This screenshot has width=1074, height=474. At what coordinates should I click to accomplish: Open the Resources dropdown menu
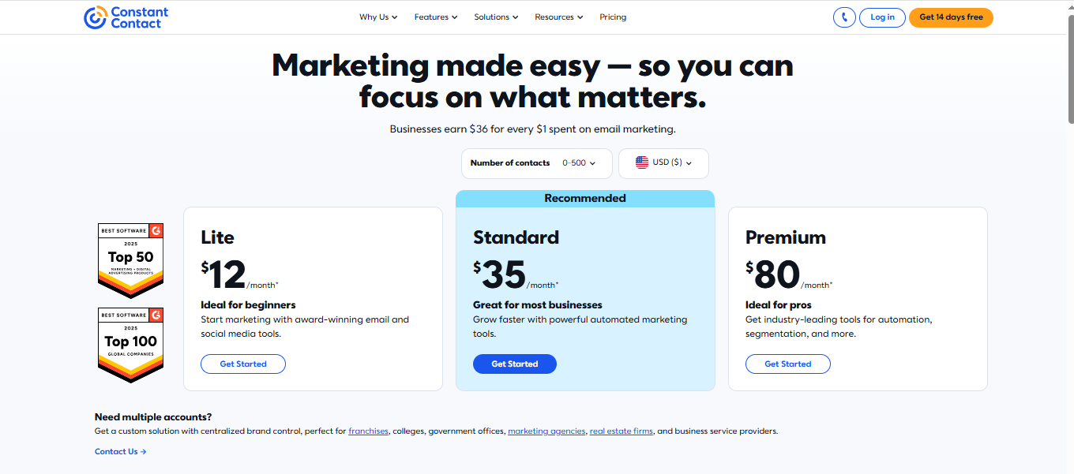[x=558, y=17]
